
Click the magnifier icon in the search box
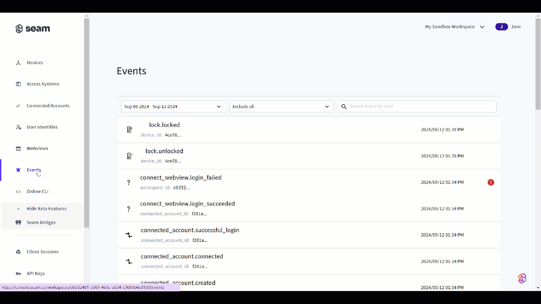click(344, 107)
